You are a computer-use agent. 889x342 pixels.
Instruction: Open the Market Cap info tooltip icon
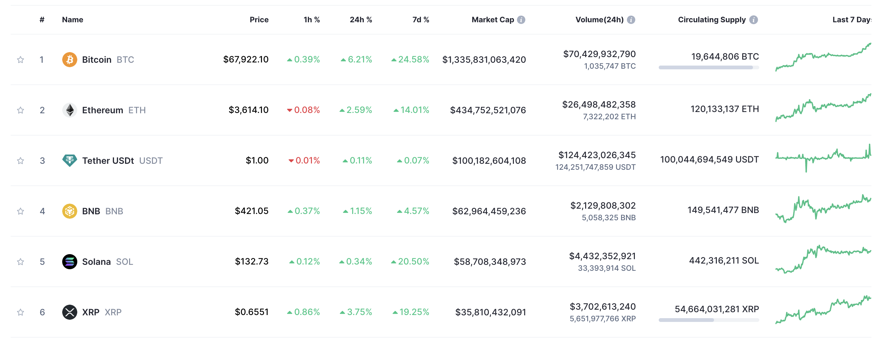pyautogui.click(x=521, y=20)
